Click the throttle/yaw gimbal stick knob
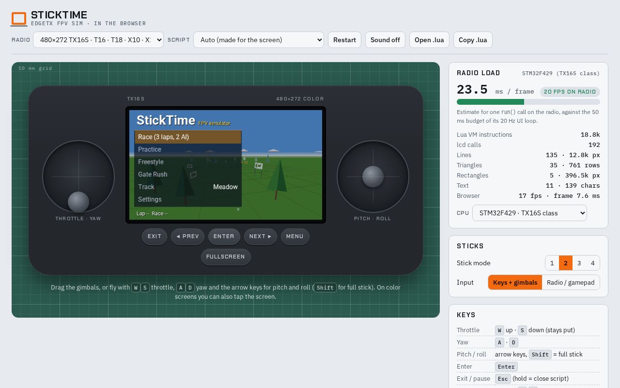 click(x=78, y=202)
